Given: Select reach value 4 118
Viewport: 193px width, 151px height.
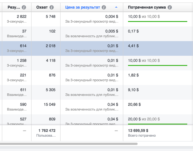Looking at the screenshot, I should click(51, 61).
